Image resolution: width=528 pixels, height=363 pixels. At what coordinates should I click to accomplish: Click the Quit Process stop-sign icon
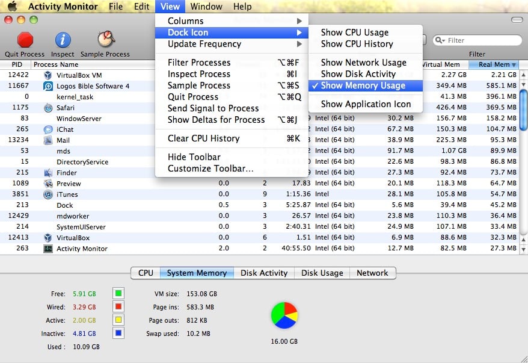pos(25,40)
